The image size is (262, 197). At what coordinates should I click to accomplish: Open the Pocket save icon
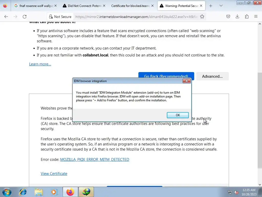pos(228,16)
